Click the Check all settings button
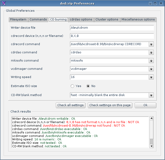Image resolution: width=165 pixels, height=160 pixels. tap(70, 105)
